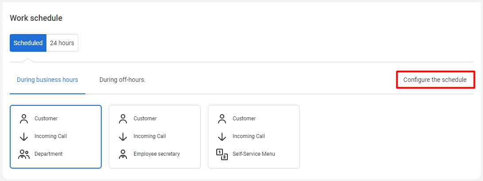Click the Department group icon
483x181 pixels.
(24, 154)
